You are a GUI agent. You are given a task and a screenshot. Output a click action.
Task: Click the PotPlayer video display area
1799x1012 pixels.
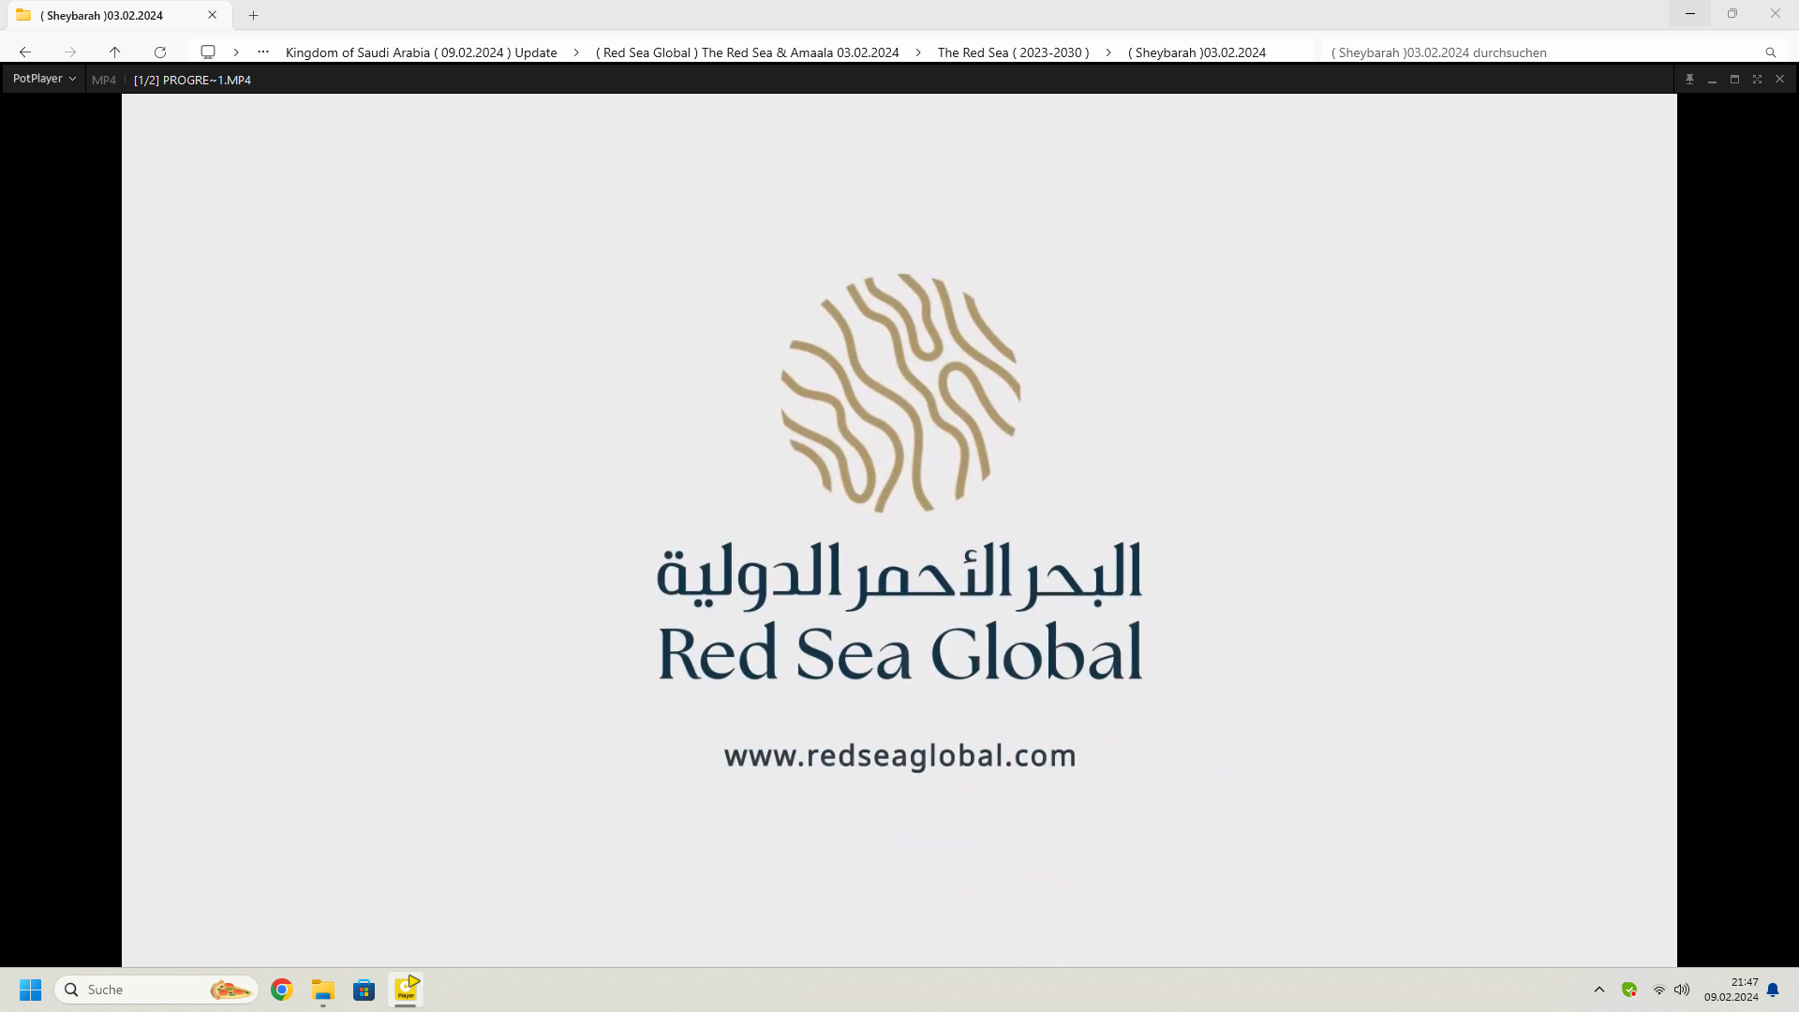point(899,529)
